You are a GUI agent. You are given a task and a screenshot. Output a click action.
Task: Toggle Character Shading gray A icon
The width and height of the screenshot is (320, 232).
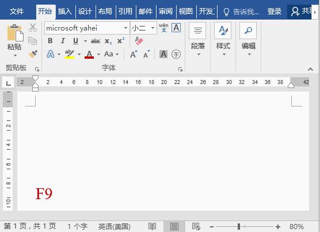(x=163, y=54)
